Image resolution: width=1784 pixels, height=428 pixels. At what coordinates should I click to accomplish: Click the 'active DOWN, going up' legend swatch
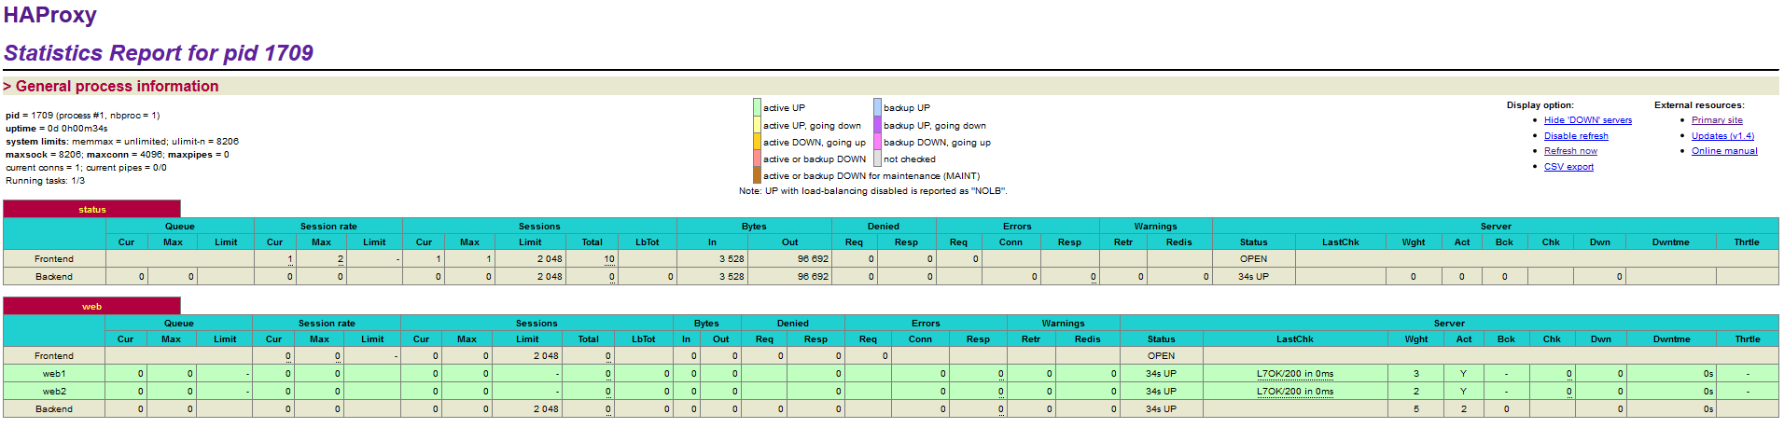click(757, 142)
